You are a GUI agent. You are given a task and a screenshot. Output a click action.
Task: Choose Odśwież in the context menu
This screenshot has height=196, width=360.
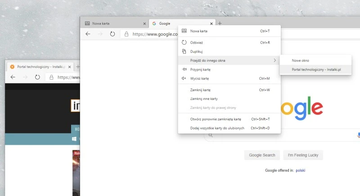click(197, 43)
